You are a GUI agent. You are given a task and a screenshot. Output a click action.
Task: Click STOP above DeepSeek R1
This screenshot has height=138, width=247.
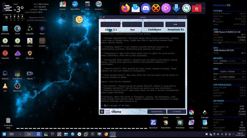click(175, 25)
